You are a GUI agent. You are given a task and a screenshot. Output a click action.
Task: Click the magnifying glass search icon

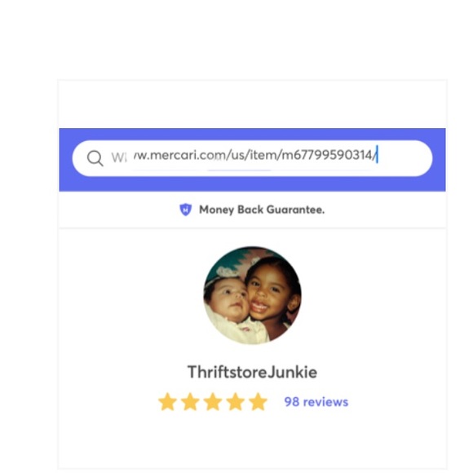[x=95, y=158]
